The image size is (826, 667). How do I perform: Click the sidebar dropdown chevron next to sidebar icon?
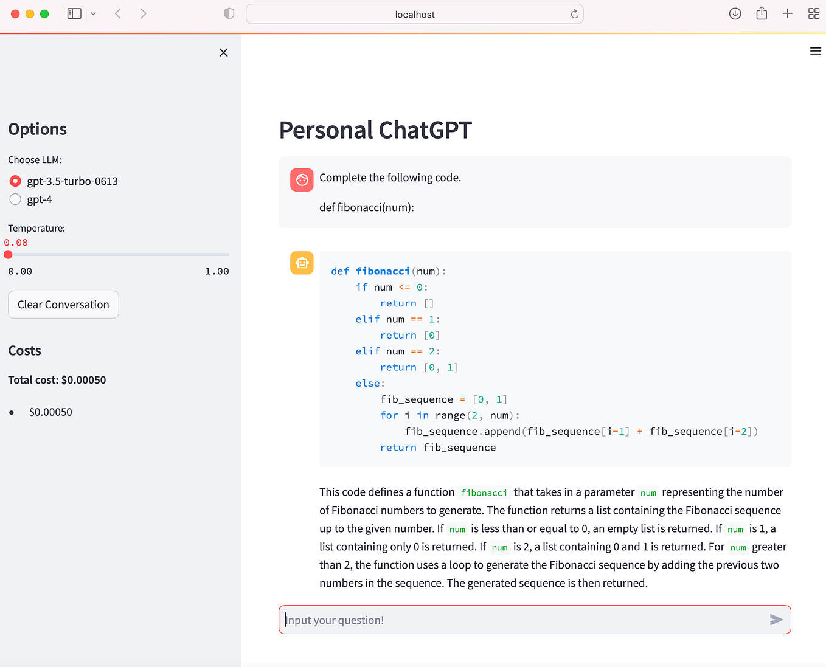[93, 13]
